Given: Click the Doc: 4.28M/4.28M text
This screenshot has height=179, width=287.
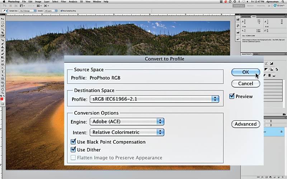Looking at the screenshot, I should [249, 35].
